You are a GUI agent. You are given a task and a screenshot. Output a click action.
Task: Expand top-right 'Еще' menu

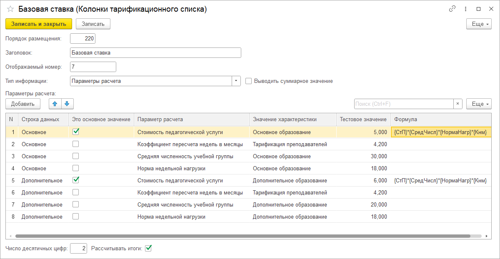(x=479, y=24)
